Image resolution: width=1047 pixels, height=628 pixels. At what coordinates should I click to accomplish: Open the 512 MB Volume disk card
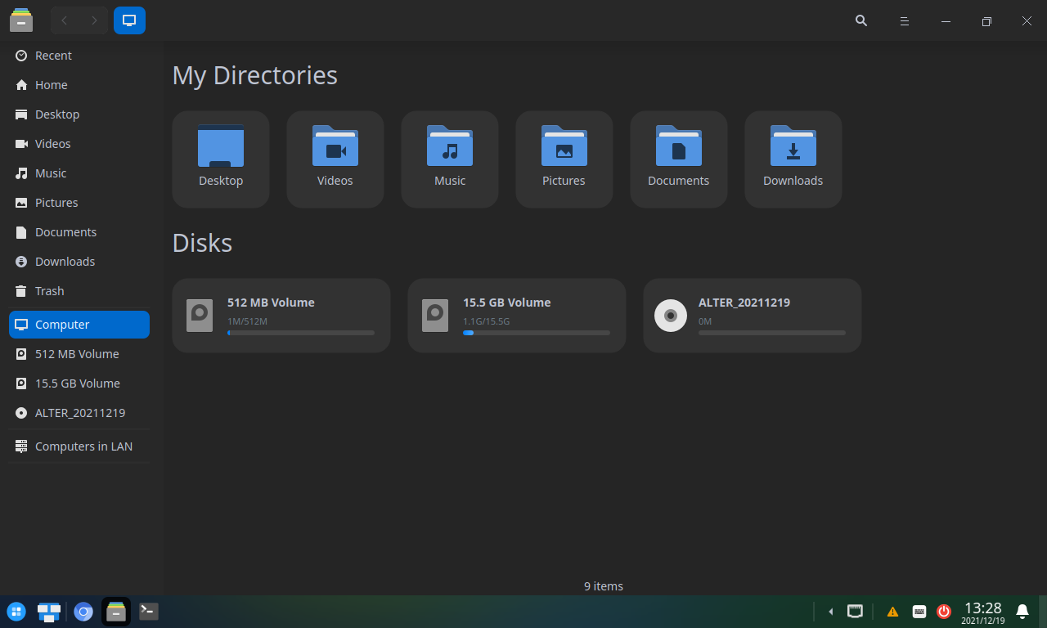coord(281,316)
